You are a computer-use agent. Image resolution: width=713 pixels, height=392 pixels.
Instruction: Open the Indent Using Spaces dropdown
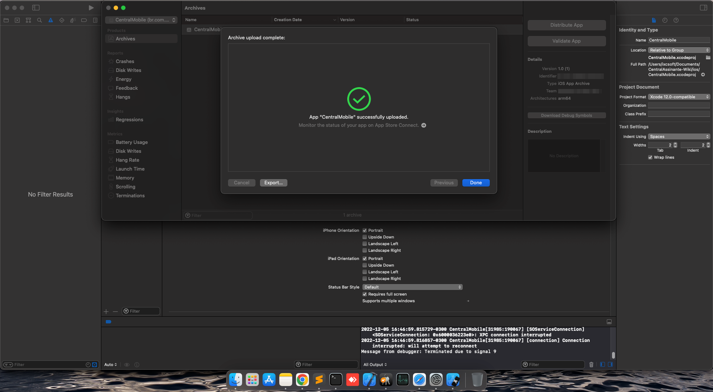(x=679, y=136)
